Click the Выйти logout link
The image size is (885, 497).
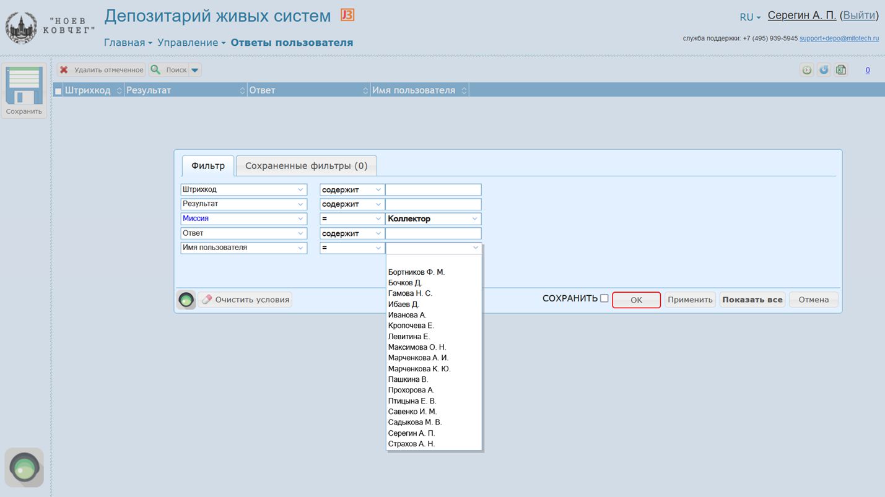[859, 15]
